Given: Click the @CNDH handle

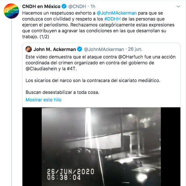Looking at the screenshot, I should tap(77, 7).
